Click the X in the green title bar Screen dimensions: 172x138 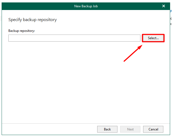click(163, 6)
